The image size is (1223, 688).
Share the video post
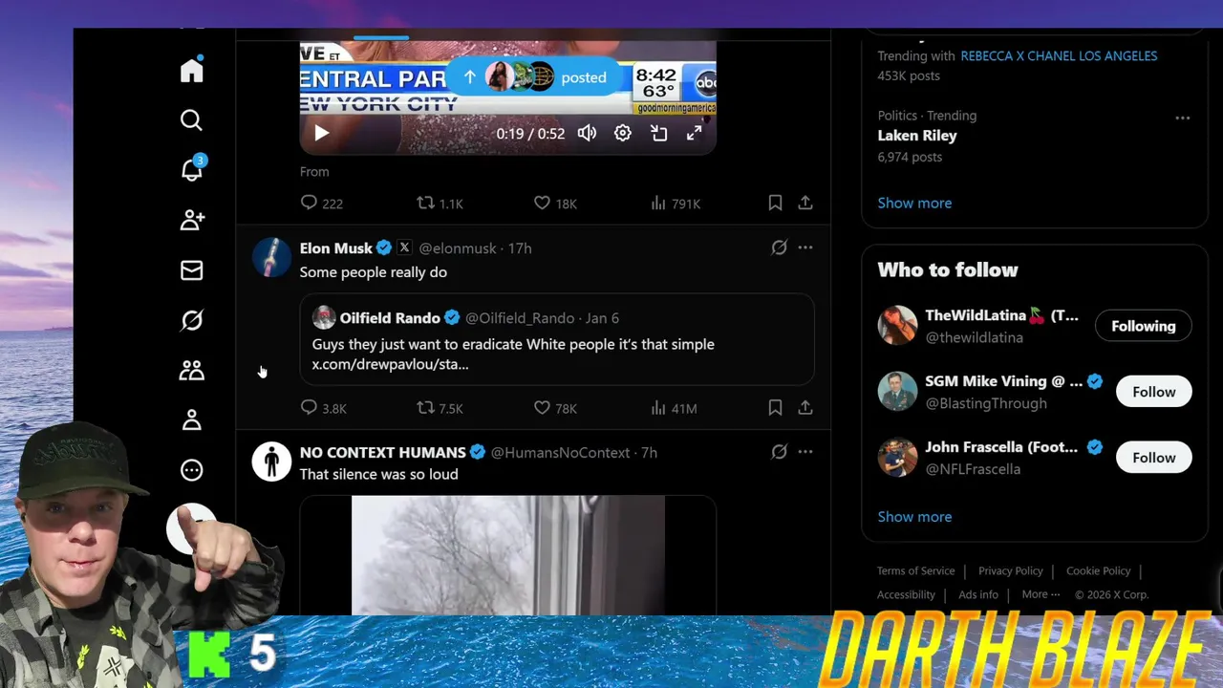805,203
